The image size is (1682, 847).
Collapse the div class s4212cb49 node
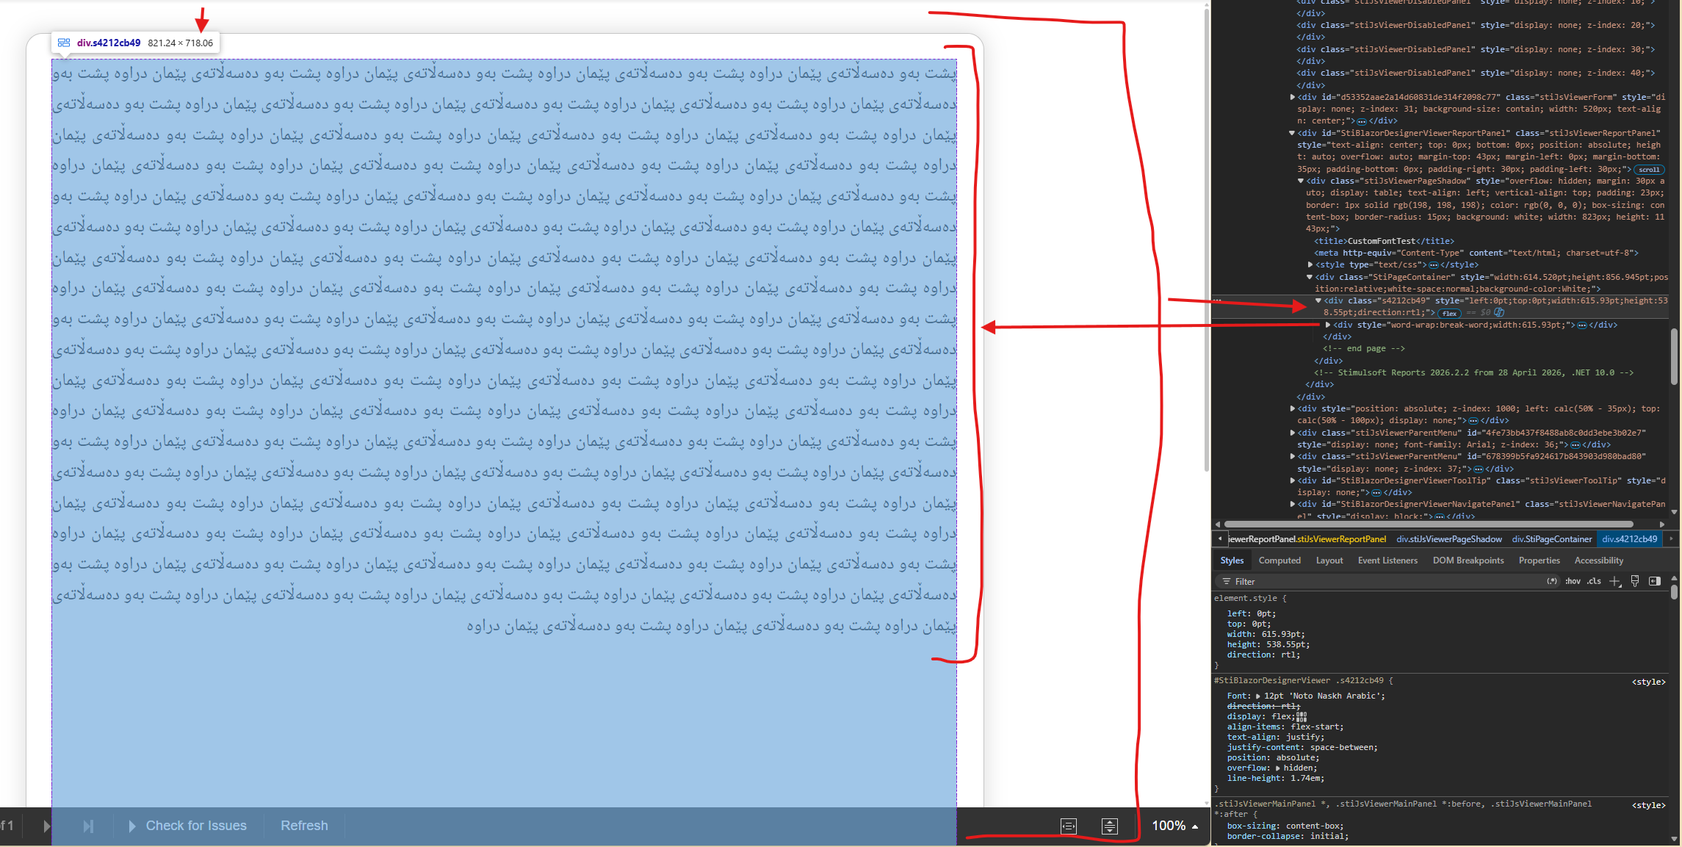[x=1318, y=300]
